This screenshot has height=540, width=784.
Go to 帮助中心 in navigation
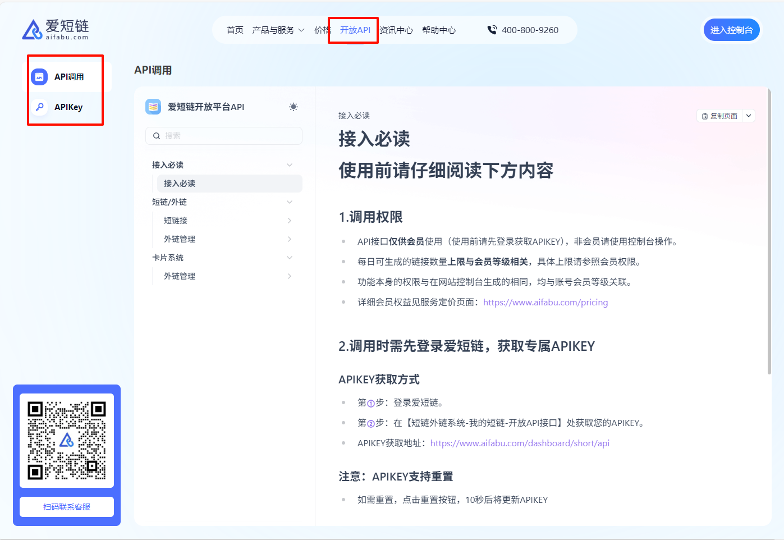tap(439, 30)
